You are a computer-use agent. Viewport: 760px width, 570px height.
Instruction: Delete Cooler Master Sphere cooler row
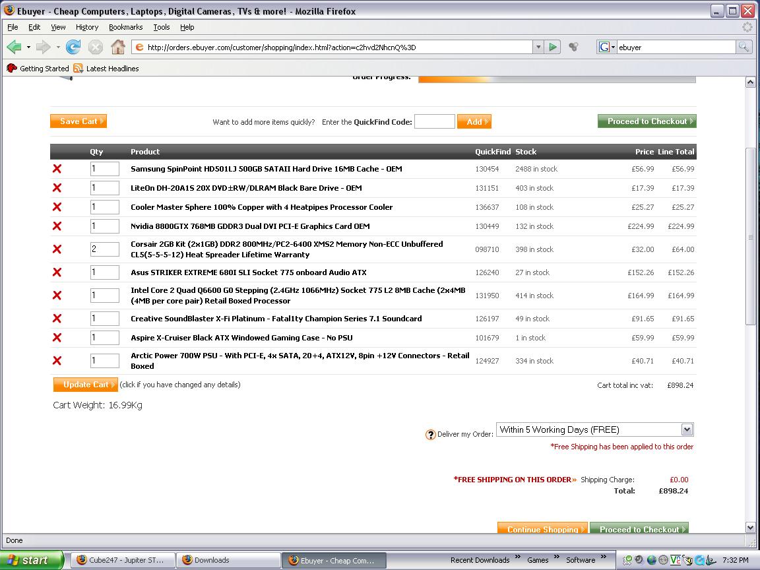pyautogui.click(x=57, y=207)
